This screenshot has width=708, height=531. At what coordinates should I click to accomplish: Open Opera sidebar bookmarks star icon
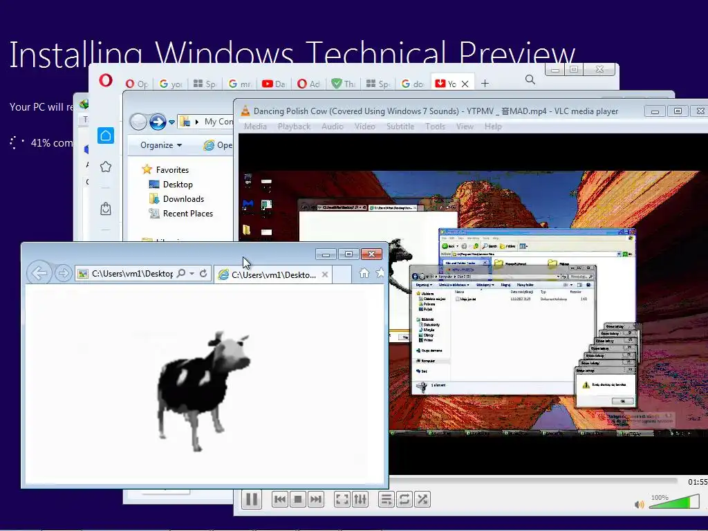[106, 167]
